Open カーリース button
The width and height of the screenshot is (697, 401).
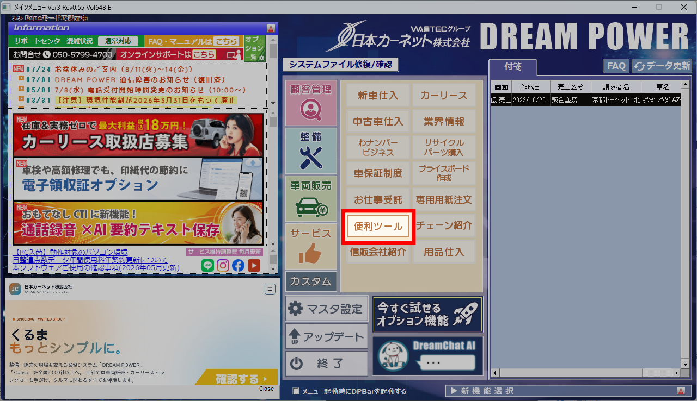click(444, 96)
